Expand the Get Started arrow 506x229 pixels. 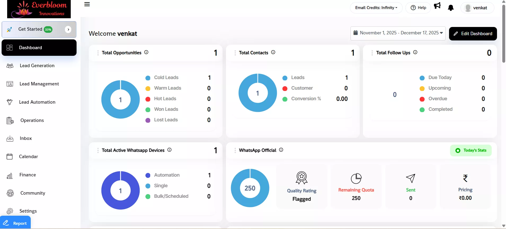tap(68, 29)
